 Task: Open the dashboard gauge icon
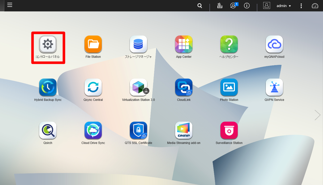315,6
